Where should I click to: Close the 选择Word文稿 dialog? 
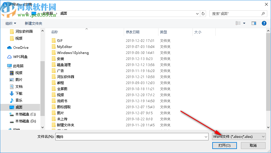click(266, 4)
